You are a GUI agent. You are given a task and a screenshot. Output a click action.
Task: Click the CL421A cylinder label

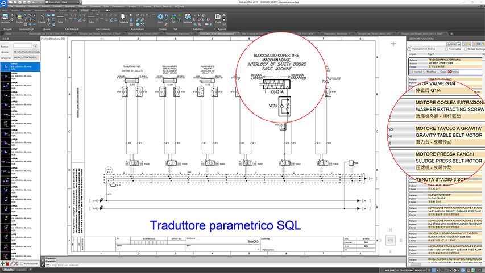277,92
